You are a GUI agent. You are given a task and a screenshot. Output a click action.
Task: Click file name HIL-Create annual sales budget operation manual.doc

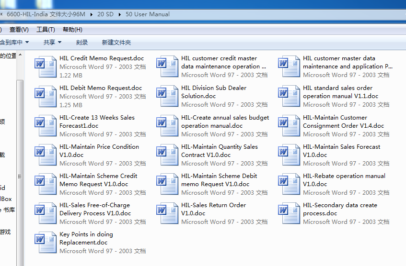point(225,122)
